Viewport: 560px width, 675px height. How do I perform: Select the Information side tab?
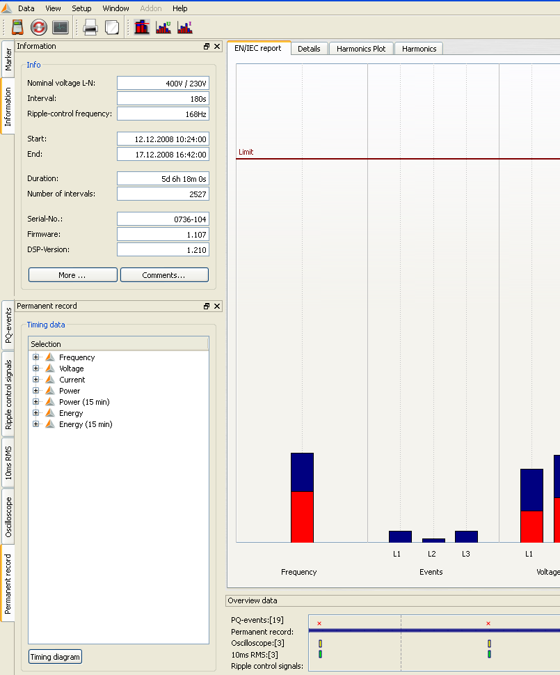8,107
